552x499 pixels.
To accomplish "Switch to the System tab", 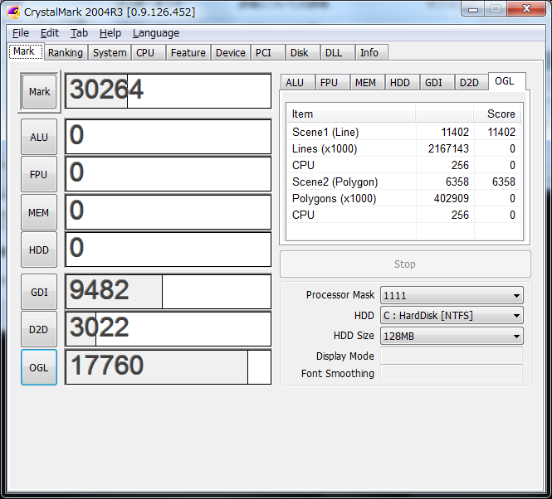I will pyautogui.click(x=110, y=53).
